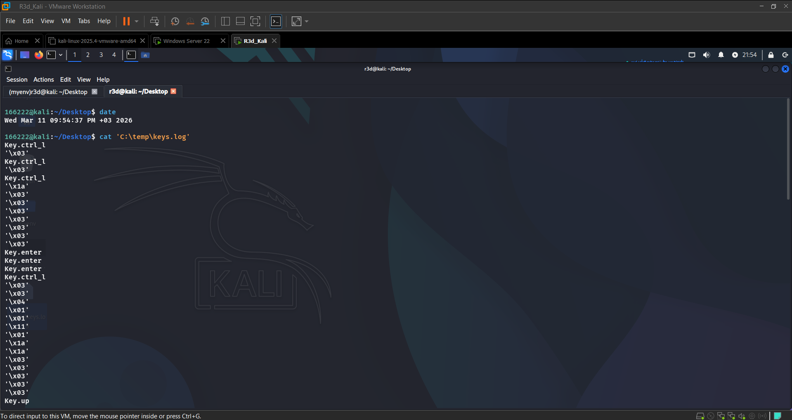
Task: Expand the pause button dropdown arrow
Action: (x=137, y=21)
